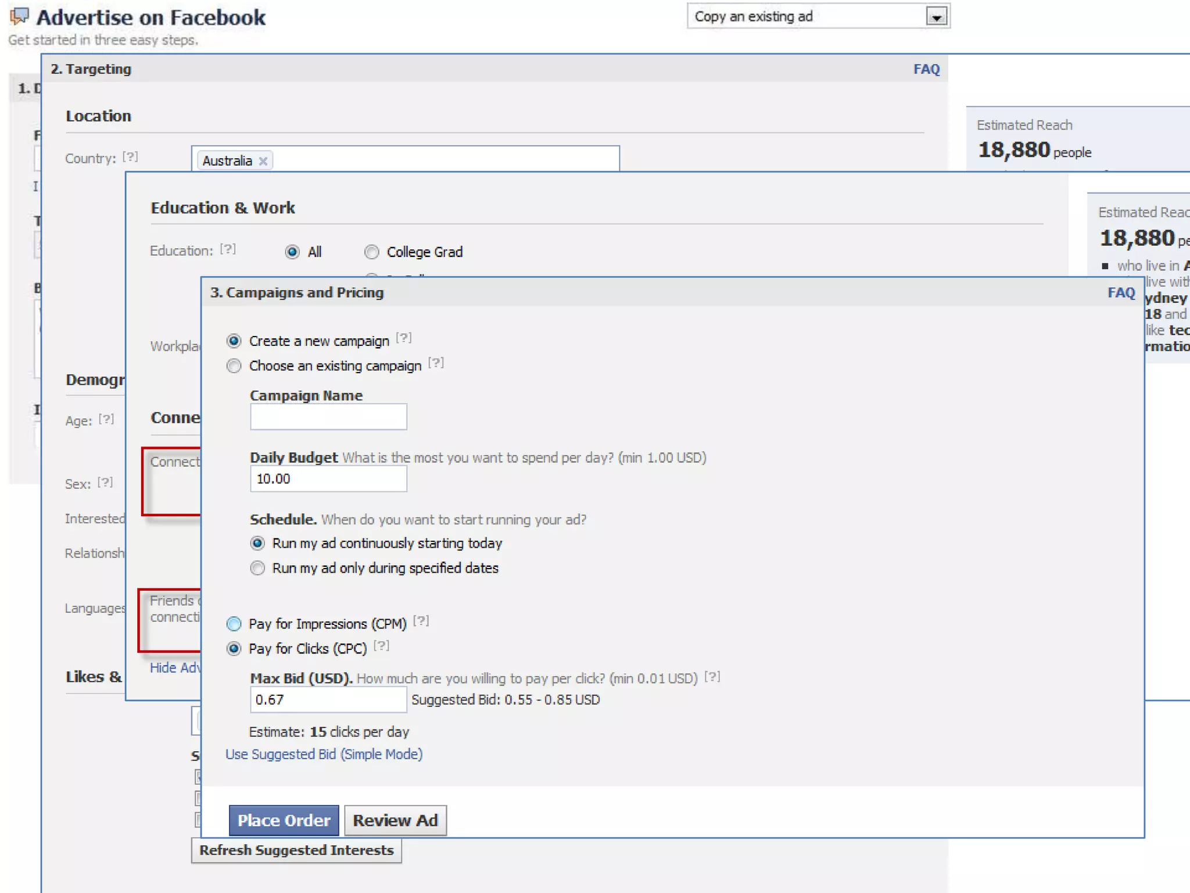The width and height of the screenshot is (1190, 893).
Task: Click the Location heading
Action: coord(98,116)
